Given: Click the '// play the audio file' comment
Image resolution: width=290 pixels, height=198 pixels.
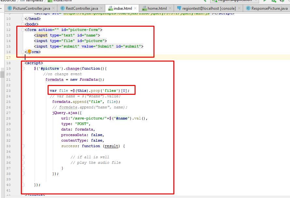Looking at the screenshot, I should tap(95, 163).
